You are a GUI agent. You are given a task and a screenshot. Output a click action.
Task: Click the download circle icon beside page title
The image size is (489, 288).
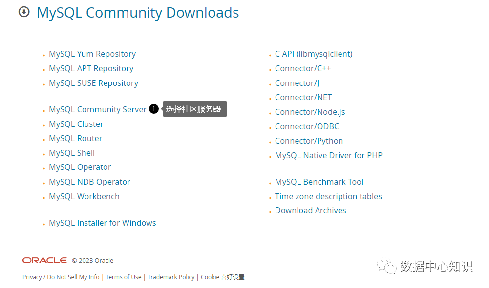point(24,12)
